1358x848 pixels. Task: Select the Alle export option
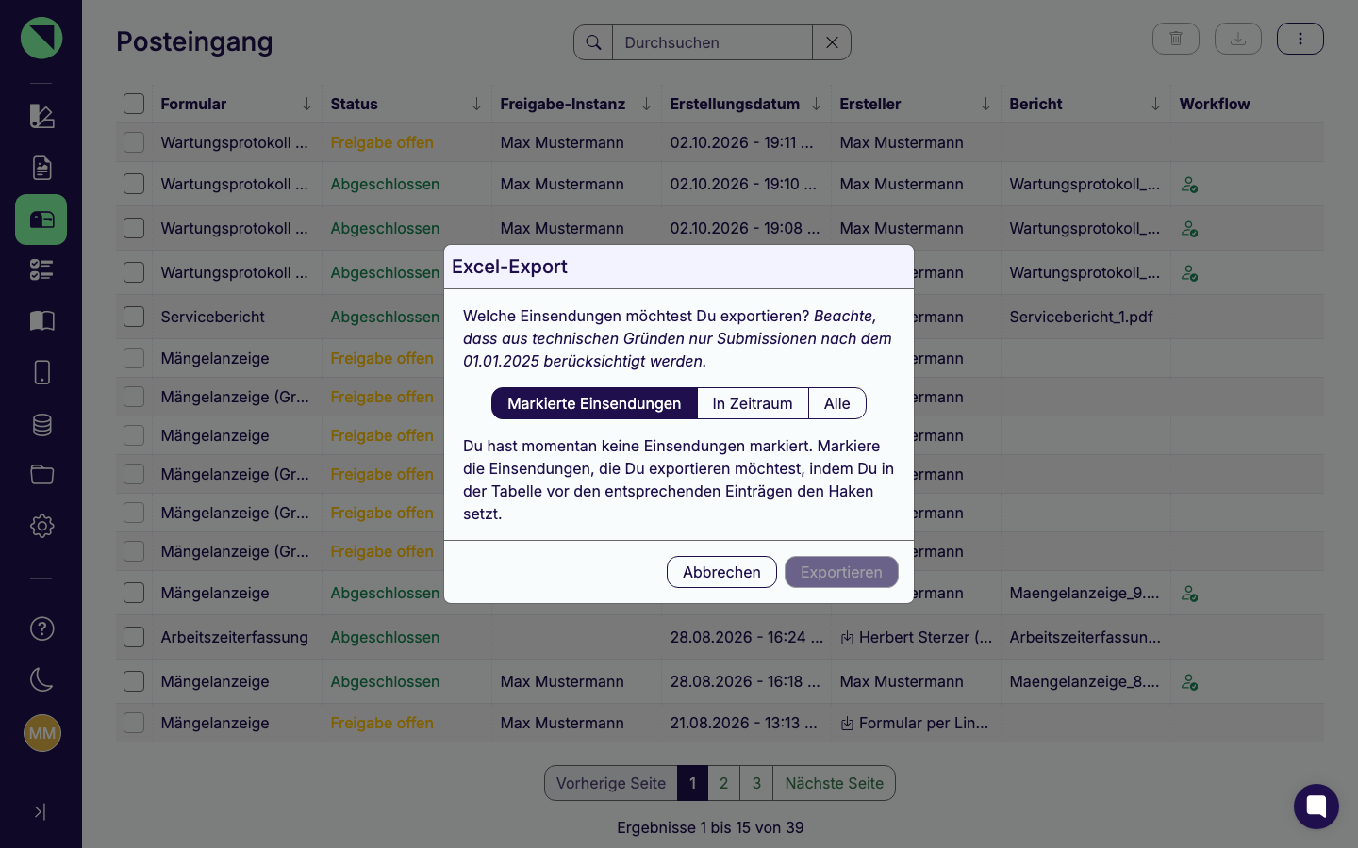837,403
